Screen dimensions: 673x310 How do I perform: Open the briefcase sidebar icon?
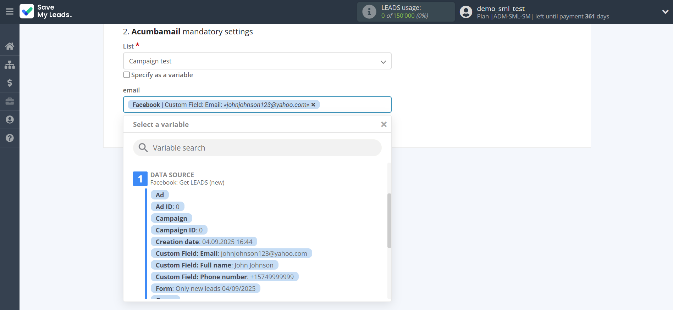pyautogui.click(x=10, y=101)
